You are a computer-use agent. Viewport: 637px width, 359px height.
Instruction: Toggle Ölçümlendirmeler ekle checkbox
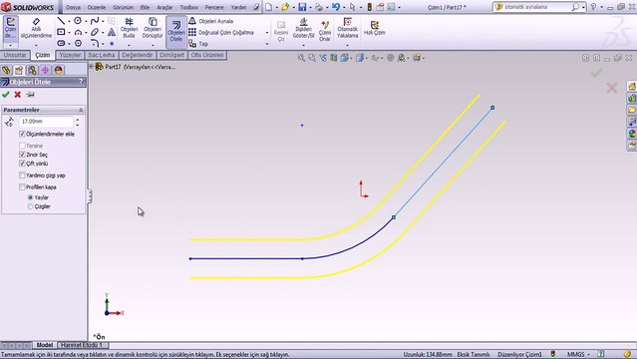point(22,134)
